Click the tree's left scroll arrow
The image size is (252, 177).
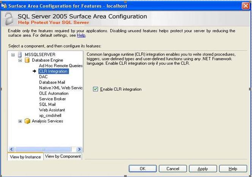click(x=11, y=149)
